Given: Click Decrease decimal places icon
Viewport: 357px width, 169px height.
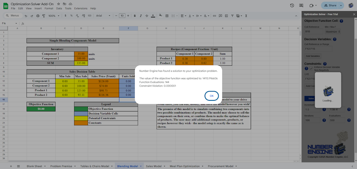Looking at the screenshot, I should [x=77, y=16].
